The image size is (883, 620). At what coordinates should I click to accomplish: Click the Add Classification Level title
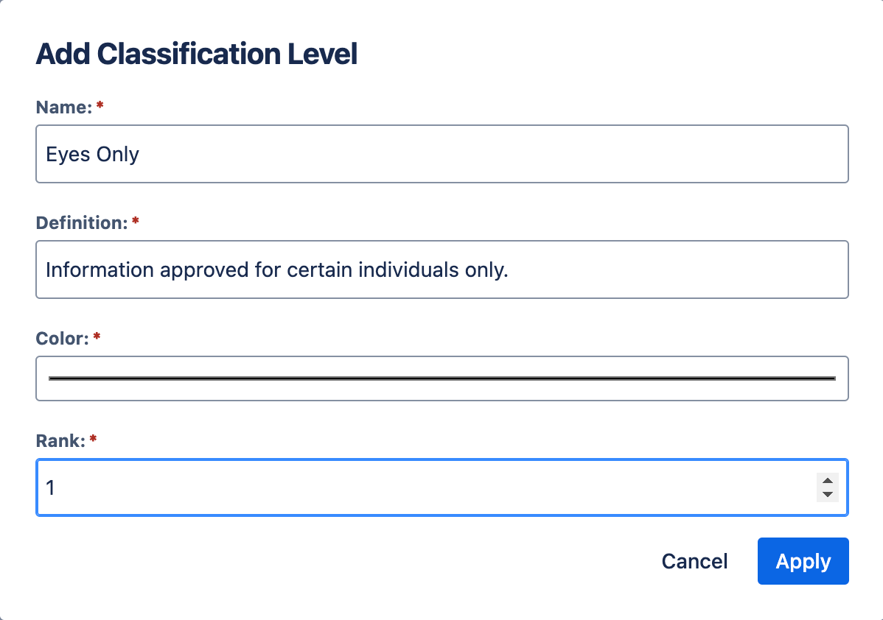pyautogui.click(x=196, y=53)
